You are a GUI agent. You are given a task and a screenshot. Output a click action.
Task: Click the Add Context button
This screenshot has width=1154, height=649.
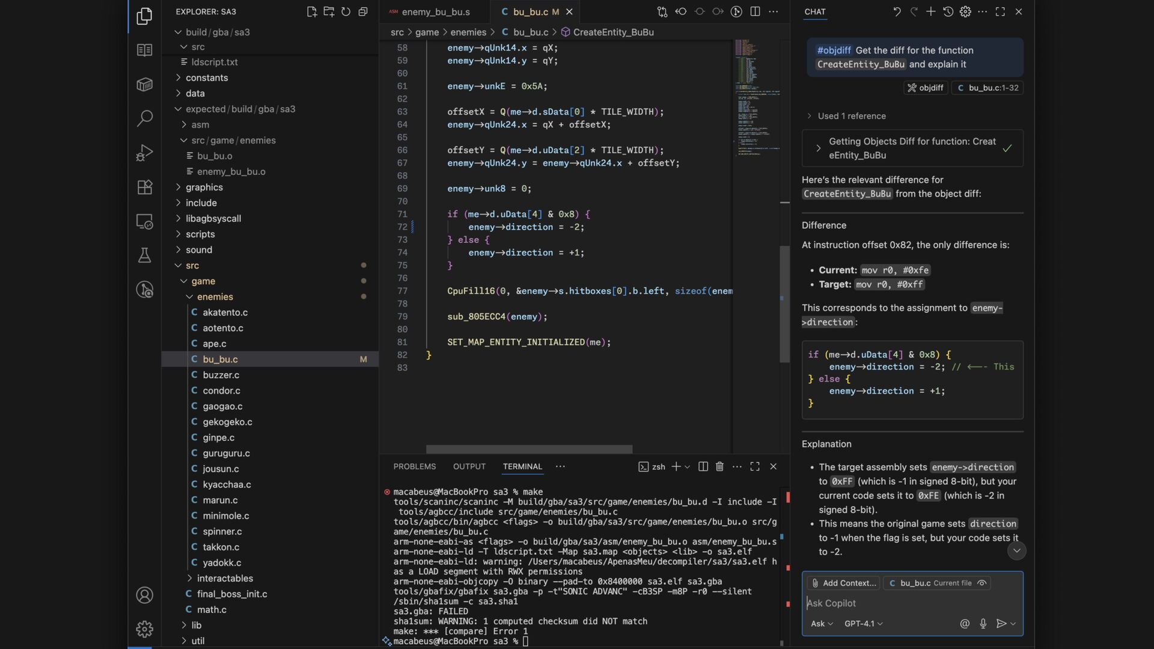[843, 583]
